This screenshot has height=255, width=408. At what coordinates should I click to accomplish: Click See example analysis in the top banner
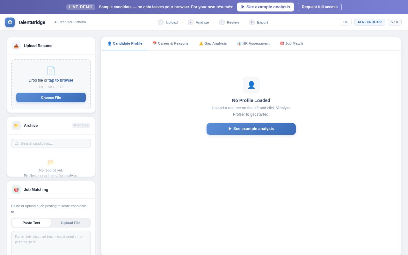click(x=266, y=7)
